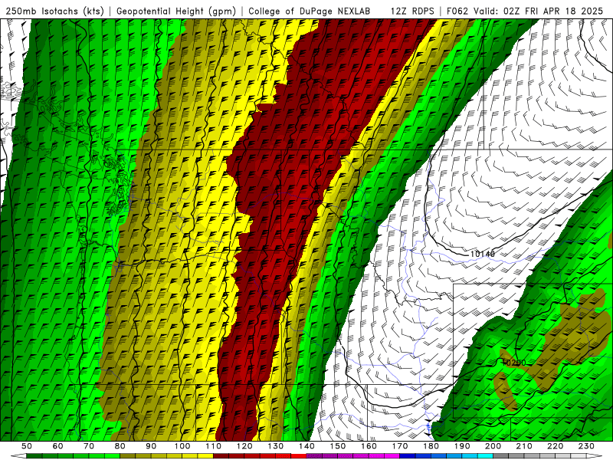This screenshot has width=613, height=460.
Task: Click the 210 kts color bar label
Action: click(x=524, y=446)
